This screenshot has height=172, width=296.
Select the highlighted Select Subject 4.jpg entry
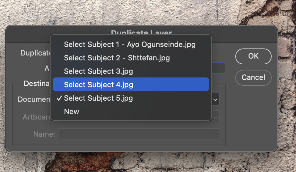[x=131, y=84]
